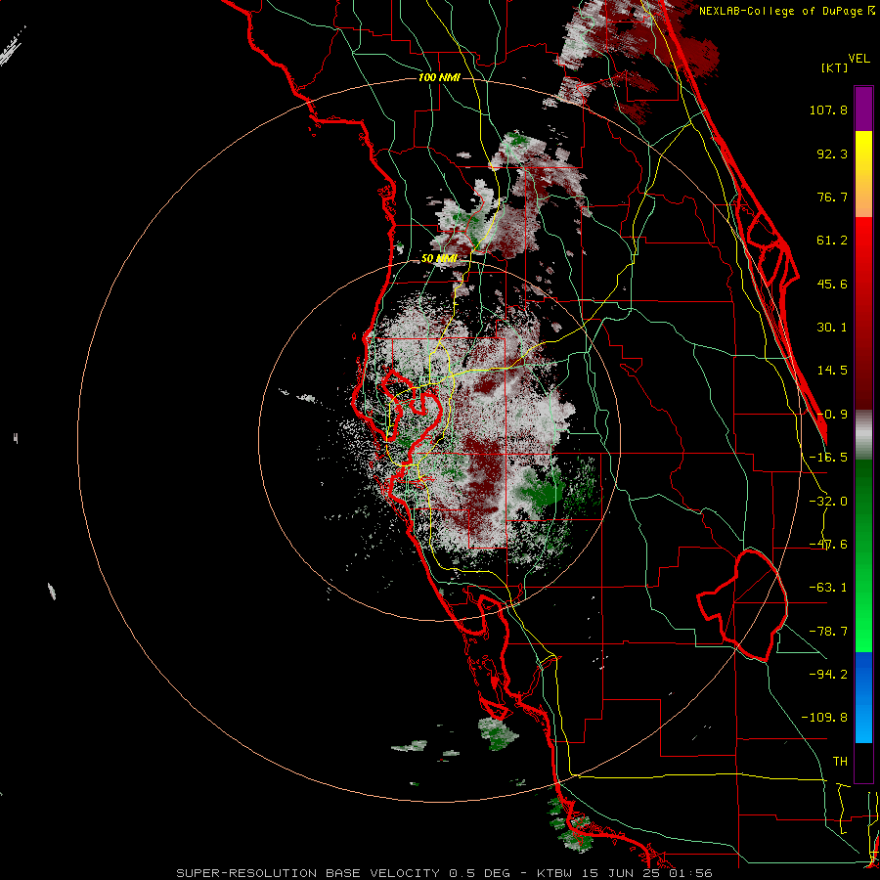The width and height of the screenshot is (880, 880).
Task: Click the 100 NMI range ring label
Action: [439, 77]
